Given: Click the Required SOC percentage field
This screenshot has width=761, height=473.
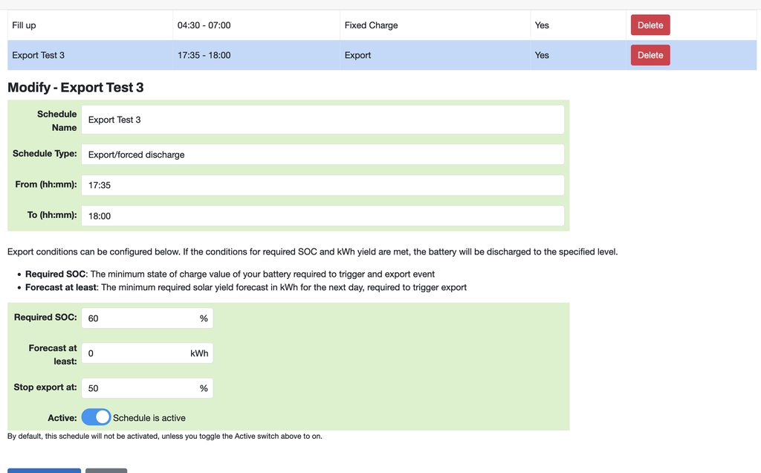Looking at the screenshot, I should [141, 318].
